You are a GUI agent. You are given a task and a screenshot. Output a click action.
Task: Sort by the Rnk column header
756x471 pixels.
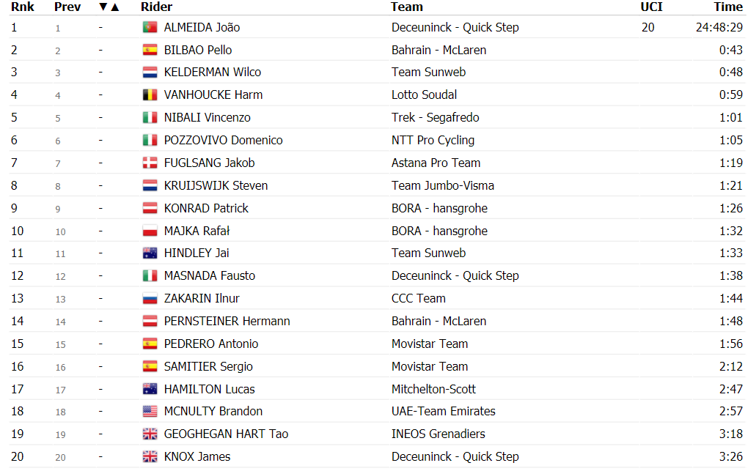tap(23, 7)
